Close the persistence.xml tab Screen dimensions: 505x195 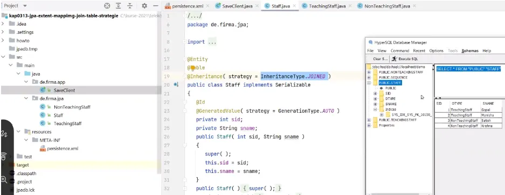point(207,6)
